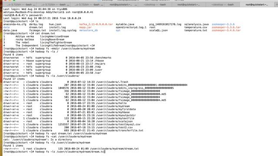Image resolution: width=278 pixels, height=156 pixels.
Task: Select the /hbase HDFS directory
Action: click(x=99, y=61)
